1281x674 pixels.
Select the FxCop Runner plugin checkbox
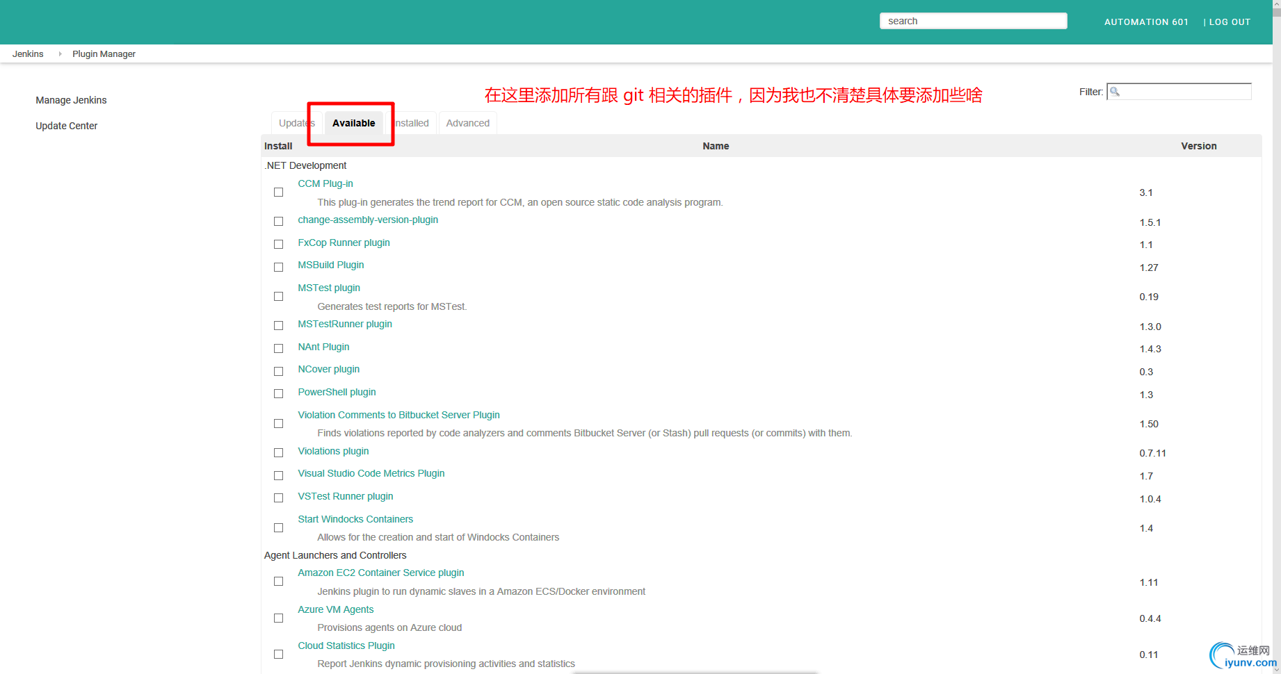point(278,245)
